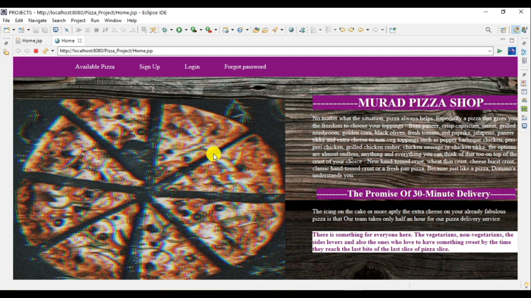531x298 pixels.
Task: Open the Sign Up page link
Action: tap(149, 66)
